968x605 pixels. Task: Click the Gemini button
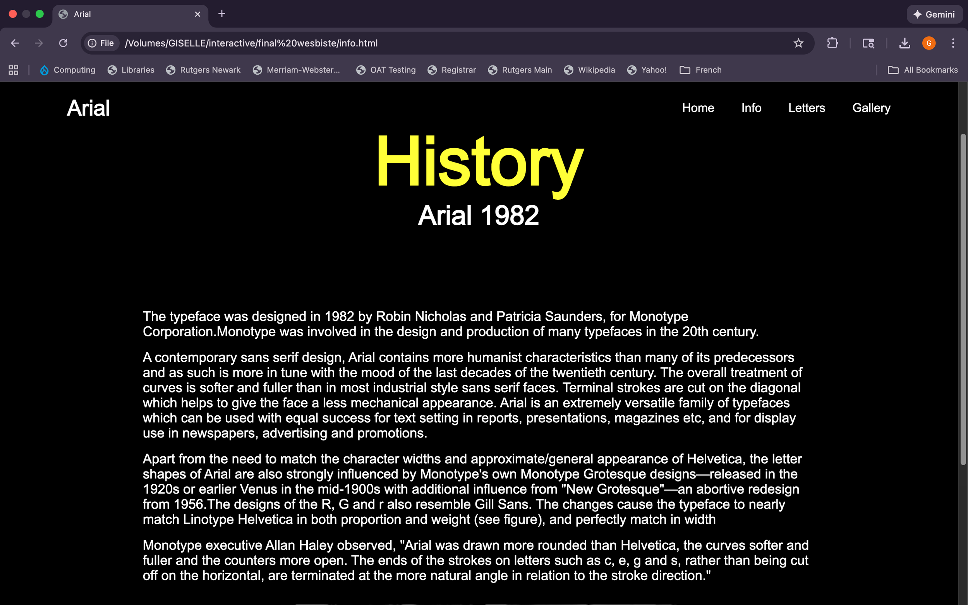tap(935, 14)
